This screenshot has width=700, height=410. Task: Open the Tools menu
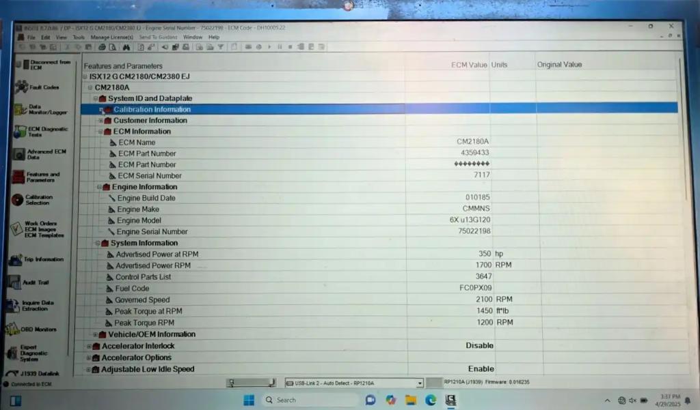point(79,37)
